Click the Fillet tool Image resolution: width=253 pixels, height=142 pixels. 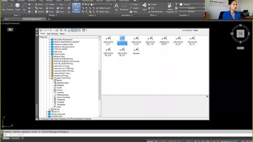coord(60,8)
